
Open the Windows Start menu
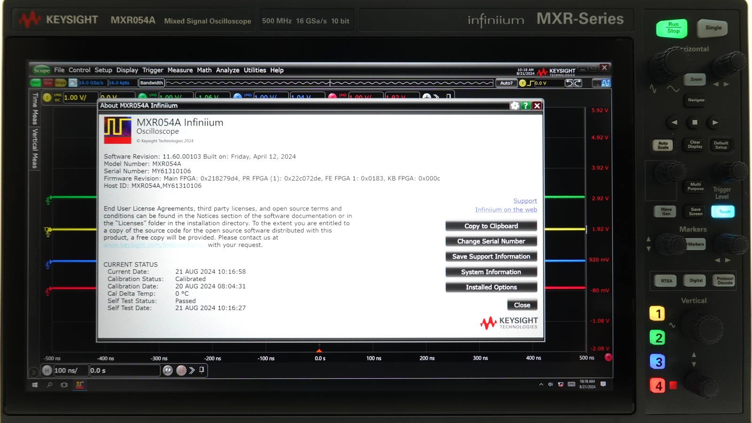pos(35,385)
